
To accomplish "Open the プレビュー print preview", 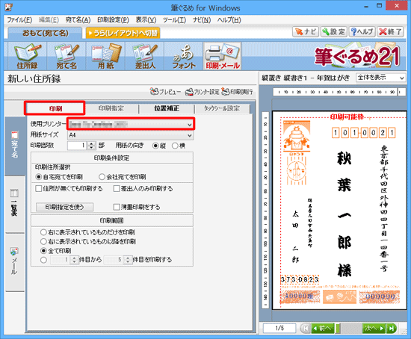I will coord(165,92).
